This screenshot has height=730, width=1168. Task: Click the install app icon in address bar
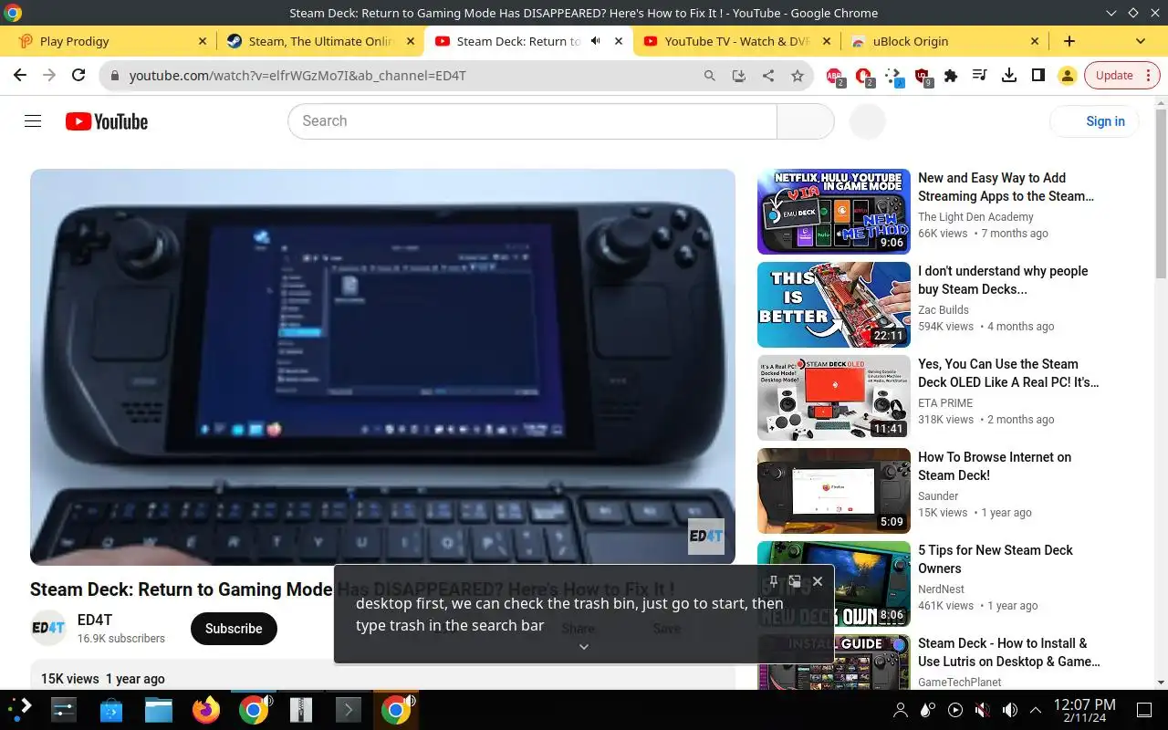(739, 76)
